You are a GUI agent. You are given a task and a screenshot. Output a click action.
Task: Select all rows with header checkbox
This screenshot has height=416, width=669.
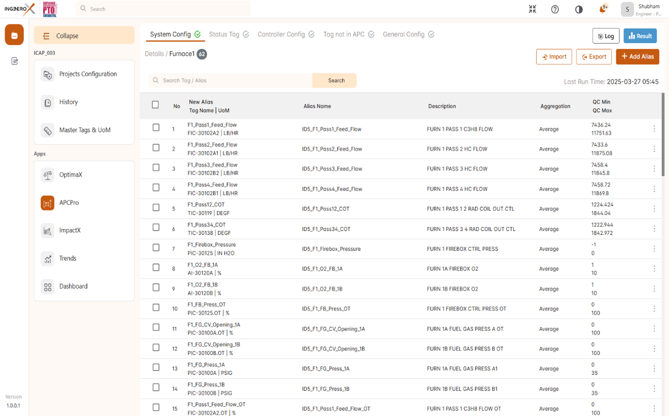155,105
